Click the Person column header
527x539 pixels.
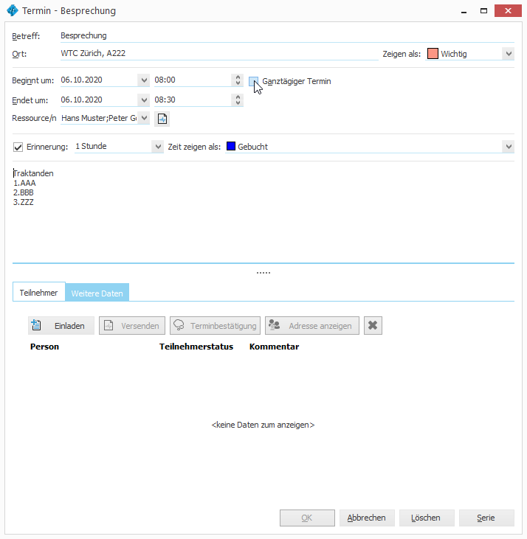tap(45, 347)
